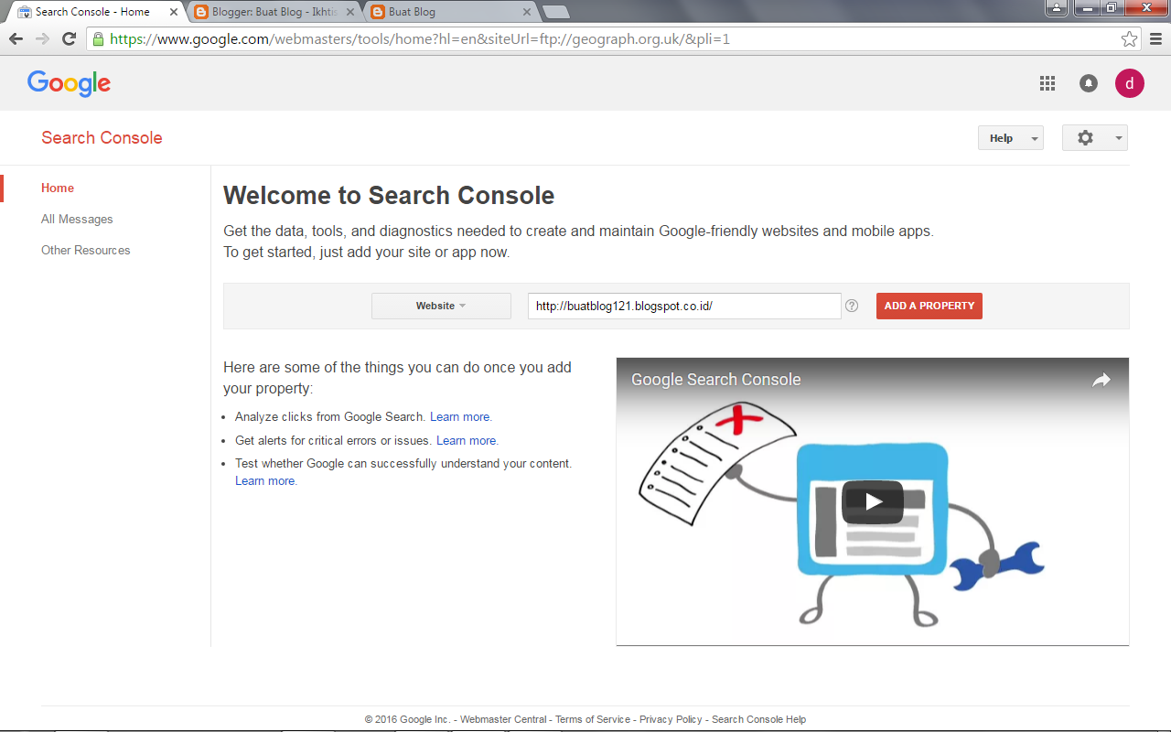Viewport: 1171px width, 732px height.
Task: Open Other Resources in the sidebar
Action: (x=86, y=250)
